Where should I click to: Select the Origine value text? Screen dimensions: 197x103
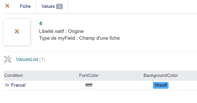click(x=76, y=31)
